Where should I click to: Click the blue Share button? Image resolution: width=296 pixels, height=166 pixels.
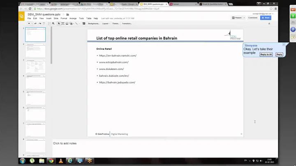266,18
